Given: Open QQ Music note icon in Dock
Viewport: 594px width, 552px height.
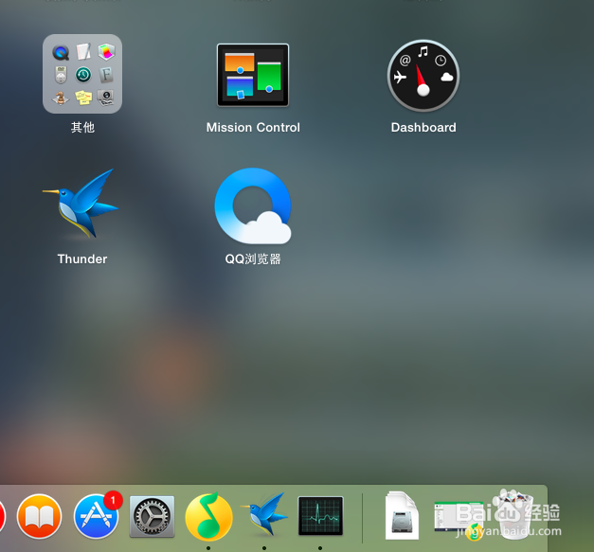Looking at the screenshot, I should (x=208, y=516).
